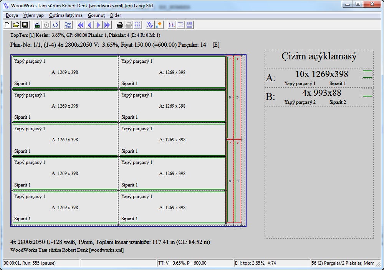Open settings with the sliders icon
The height and width of the screenshot is (270, 384).
pos(172,25)
